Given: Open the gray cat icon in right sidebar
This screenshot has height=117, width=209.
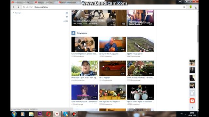Looking at the screenshot, I should click(x=192, y=93).
